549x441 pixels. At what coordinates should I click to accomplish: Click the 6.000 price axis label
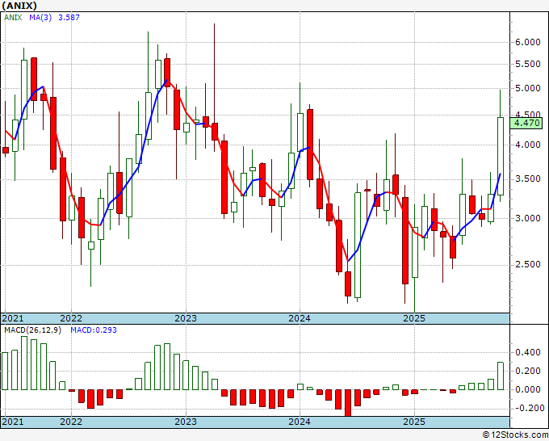(x=528, y=42)
